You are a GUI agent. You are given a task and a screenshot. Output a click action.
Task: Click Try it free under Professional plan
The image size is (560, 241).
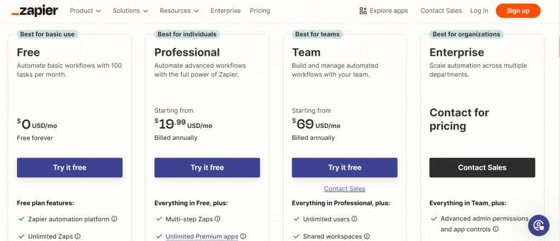pos(207,168)
